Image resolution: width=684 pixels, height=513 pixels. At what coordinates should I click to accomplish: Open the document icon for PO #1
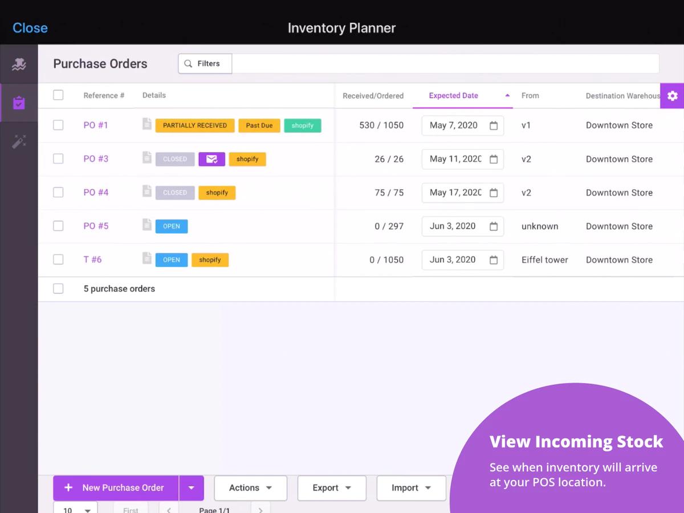[147, 124]
